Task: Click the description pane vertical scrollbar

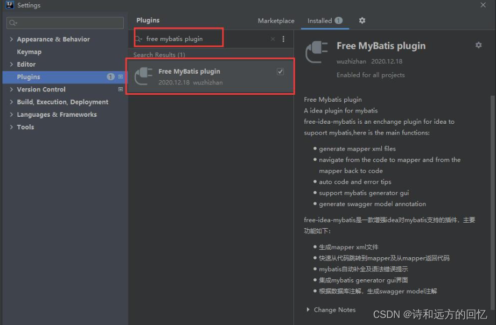Action: [x=492, y=202]
